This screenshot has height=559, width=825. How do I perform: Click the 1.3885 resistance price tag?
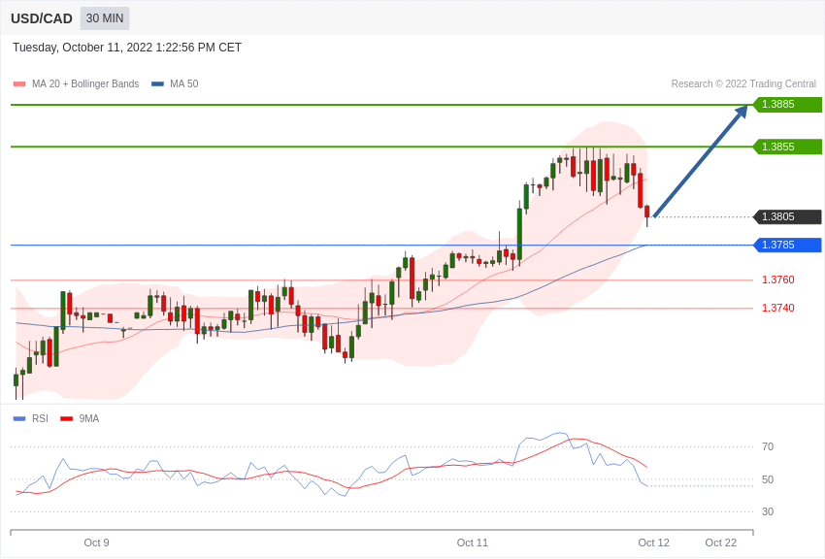(x=787, y=104)
